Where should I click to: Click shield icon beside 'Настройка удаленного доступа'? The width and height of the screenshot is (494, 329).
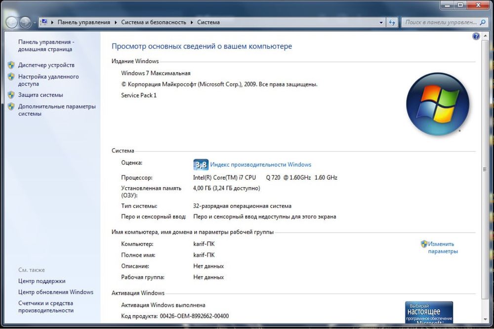(11, 77)
